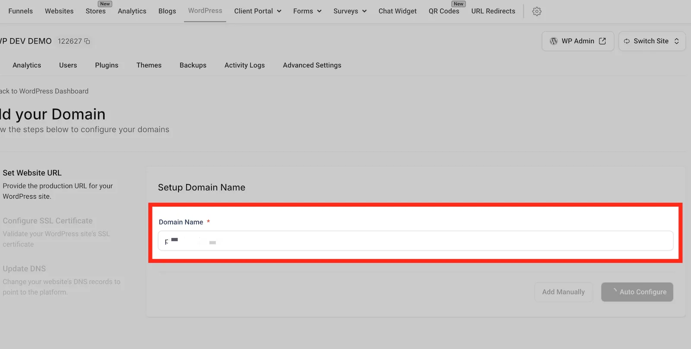Go back to WordPress Dashboard link
This screenshot has width=691, height=349.
tap(44, 91)
